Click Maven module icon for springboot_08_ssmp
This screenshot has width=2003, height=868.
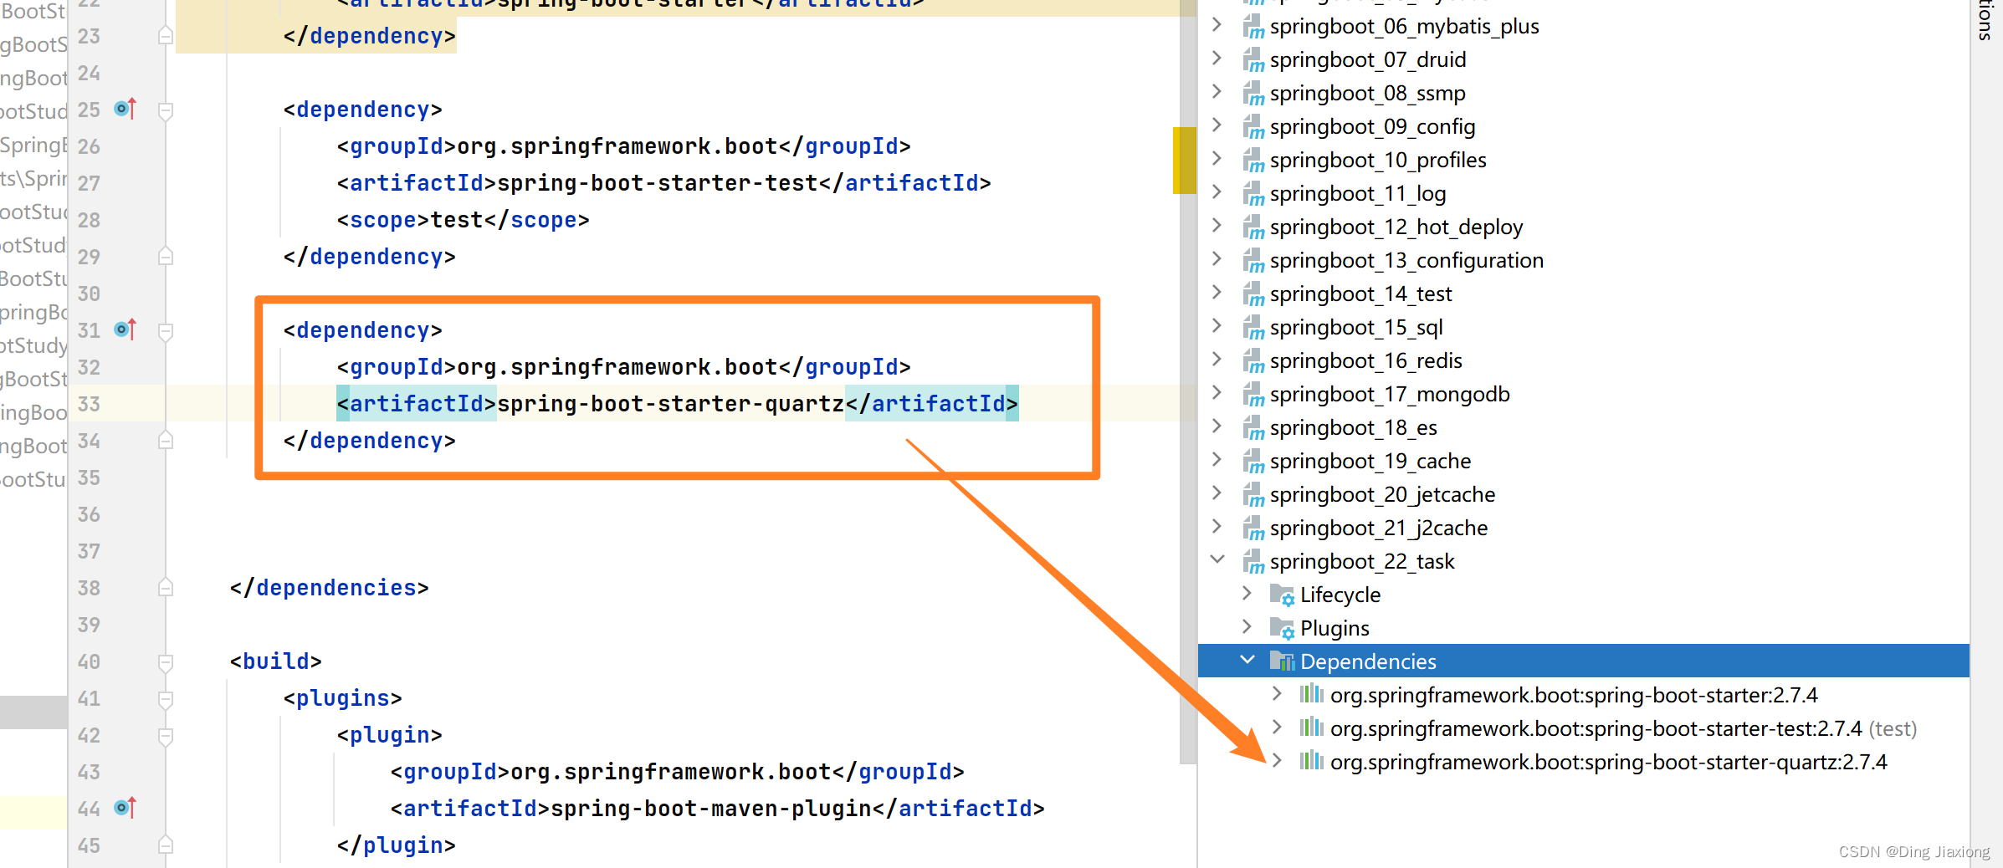pyautogui.click(x=1253, y=94)
